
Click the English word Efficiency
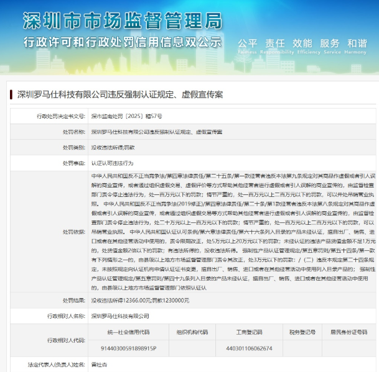[309, 52]
